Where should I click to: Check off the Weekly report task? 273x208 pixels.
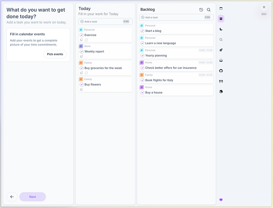(82, 52)
